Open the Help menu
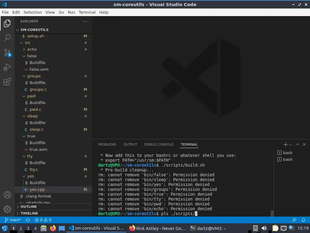Image resolution: width=310 pixels, height=233 pixels. [x=104, y=12]
